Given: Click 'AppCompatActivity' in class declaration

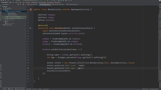Looking at the screenshot, I should click(x=80, y=9).
